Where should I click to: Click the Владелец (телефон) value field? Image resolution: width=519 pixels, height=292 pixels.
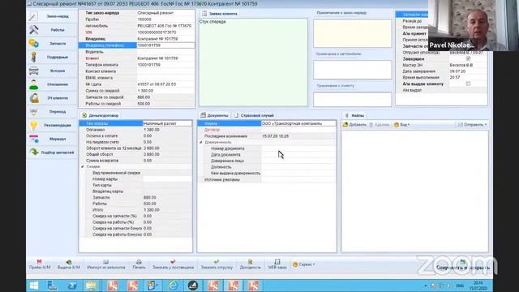[x=165, y=45]
